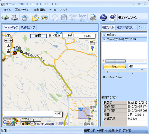
Task: Open the device settings joystick icon
Action: tap(14, 18)
